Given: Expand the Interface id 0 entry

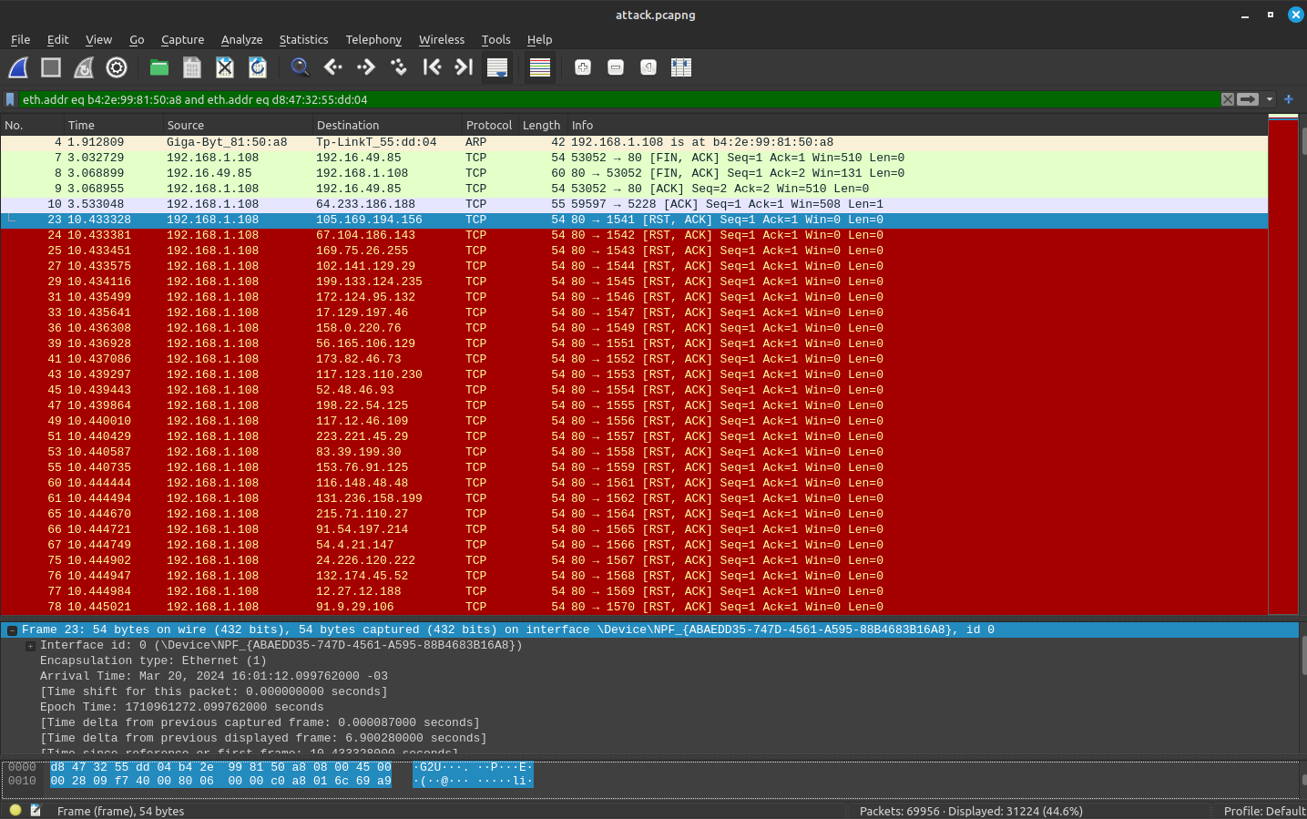Looking at the screenshot, I should click(30, 646).
